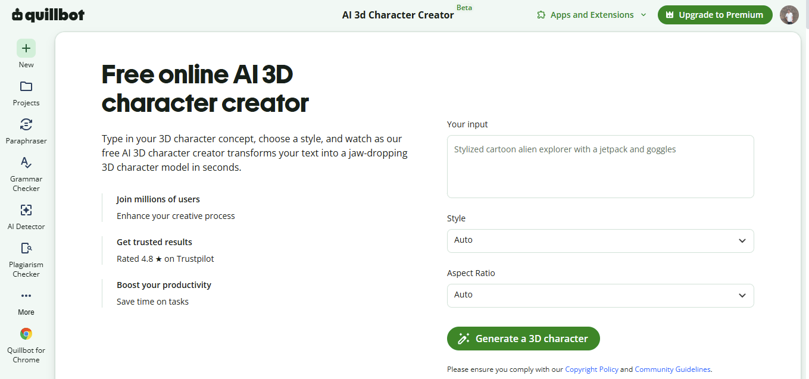Click the 'Your input' field label

pyautogui.click(x=467, y=124)
